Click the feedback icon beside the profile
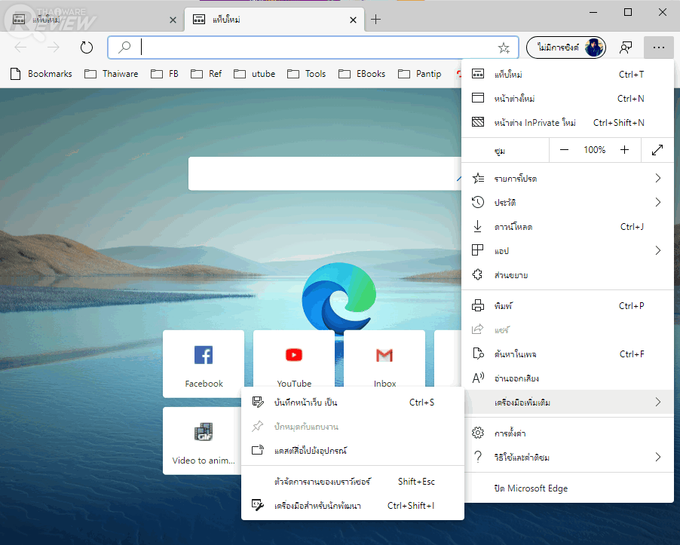Viewport: 680px width, 545px height. (x=625, y=47)
